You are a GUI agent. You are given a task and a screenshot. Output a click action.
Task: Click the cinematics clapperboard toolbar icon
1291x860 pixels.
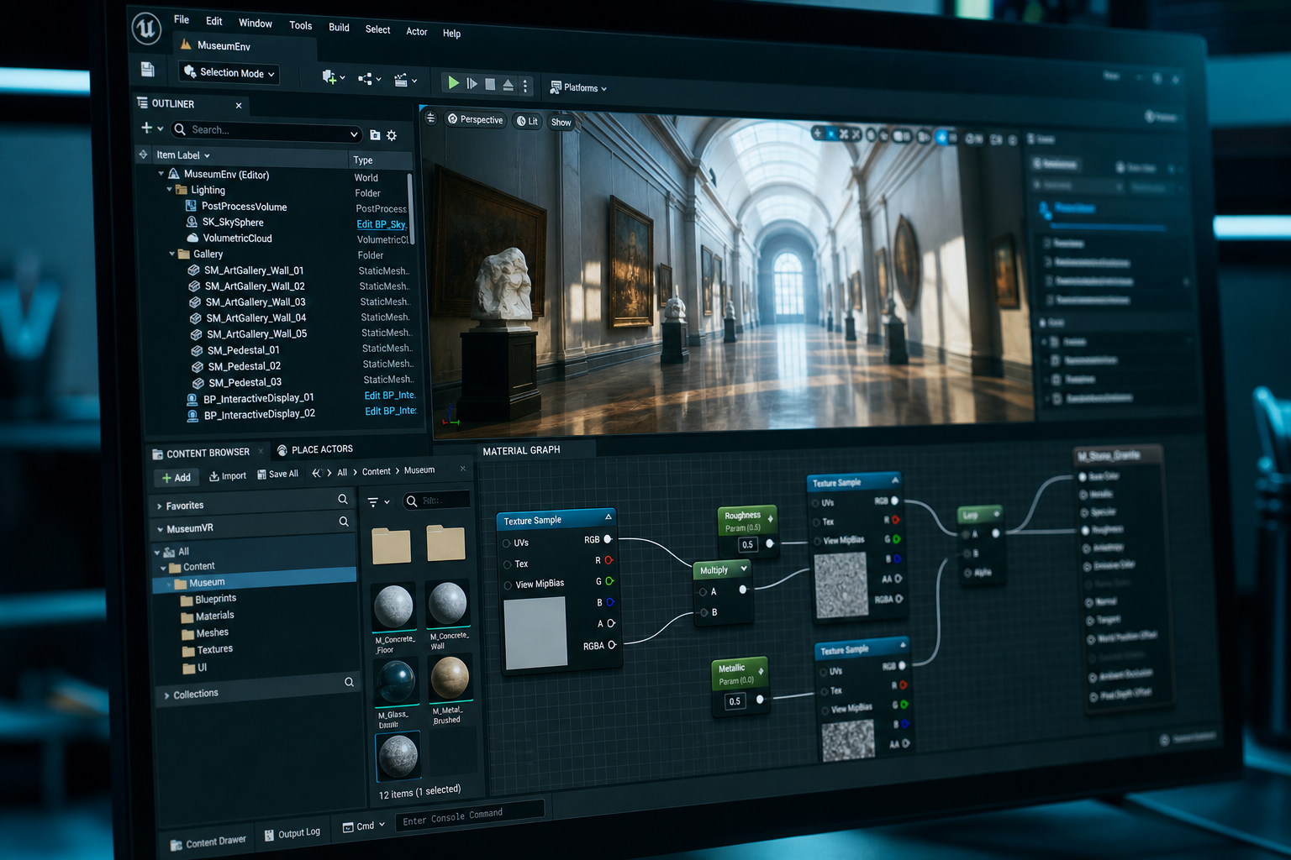[401, 81]
